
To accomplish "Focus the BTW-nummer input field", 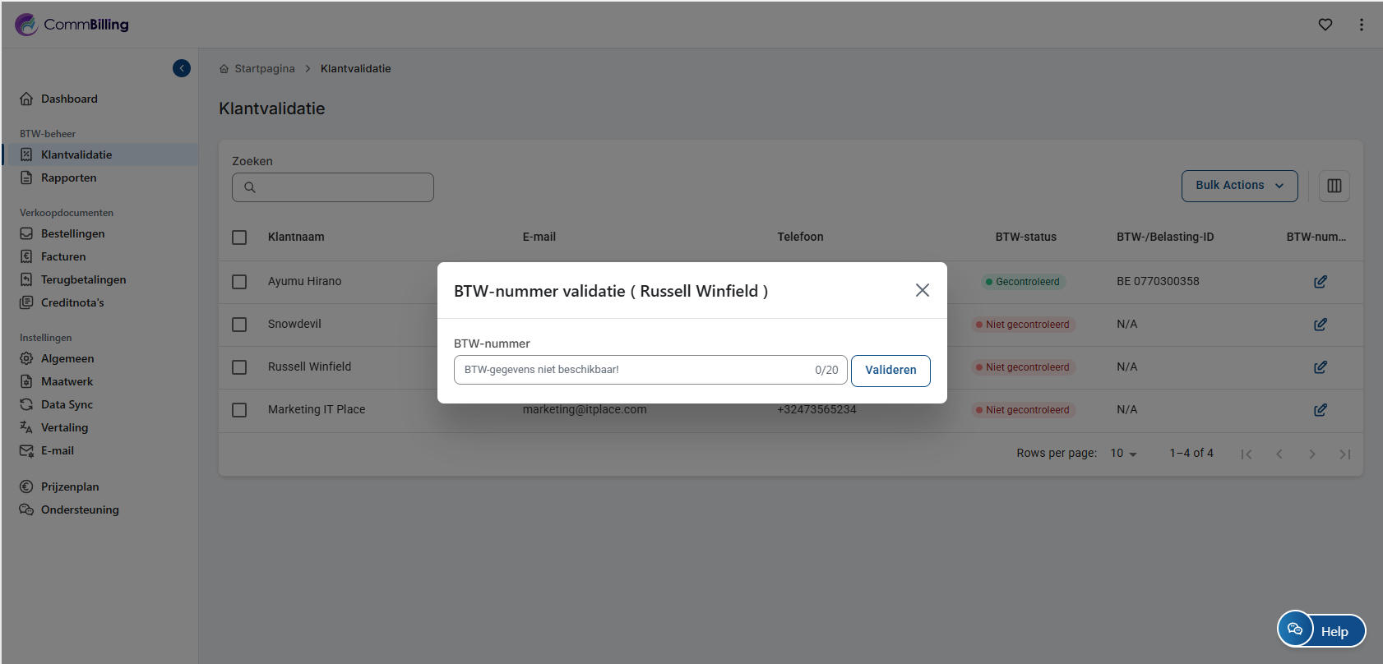I will tap(633, 370).
